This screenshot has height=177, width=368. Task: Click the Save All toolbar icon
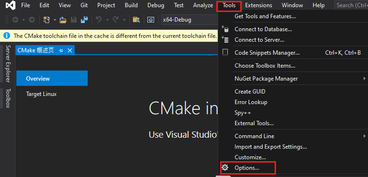84,20
